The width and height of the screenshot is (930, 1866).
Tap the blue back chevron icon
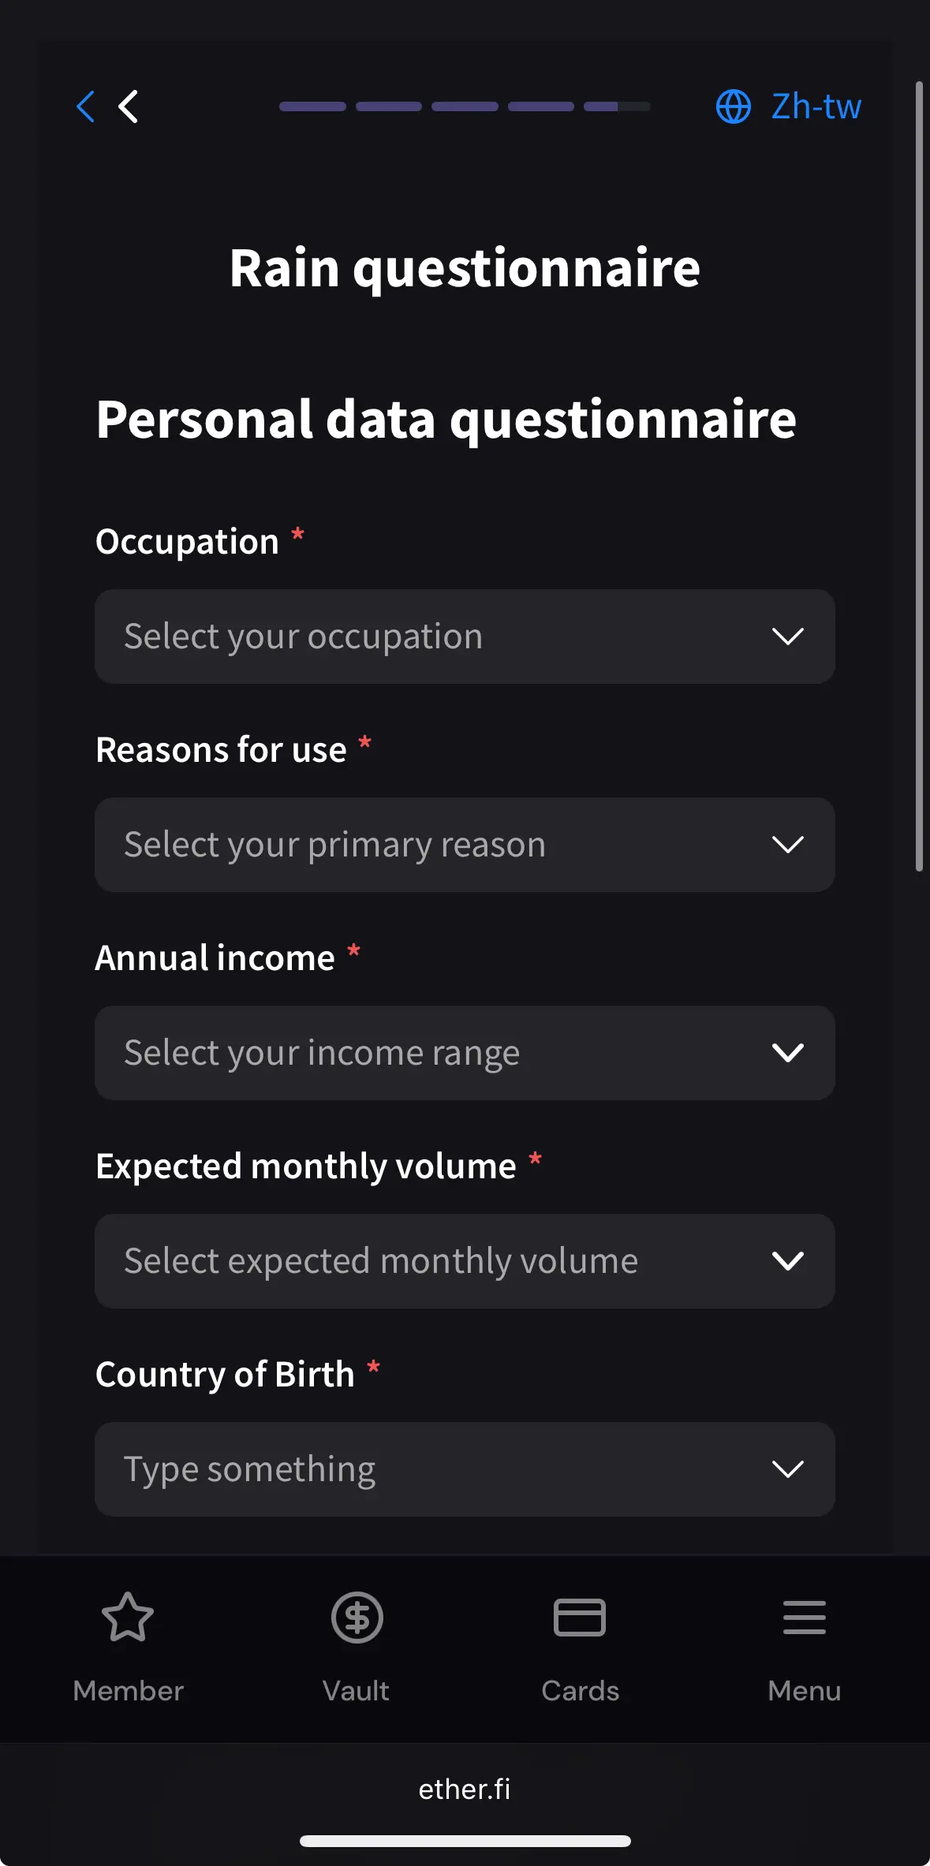click(x=86, y=106)
